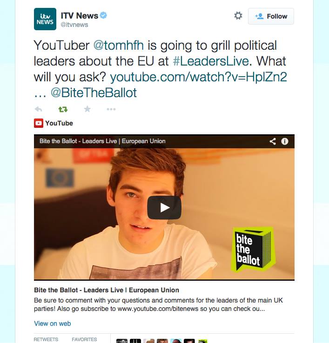Open the @tomhfh mention link
This screenshot has width=329, height=343.
tap(119, 45)
